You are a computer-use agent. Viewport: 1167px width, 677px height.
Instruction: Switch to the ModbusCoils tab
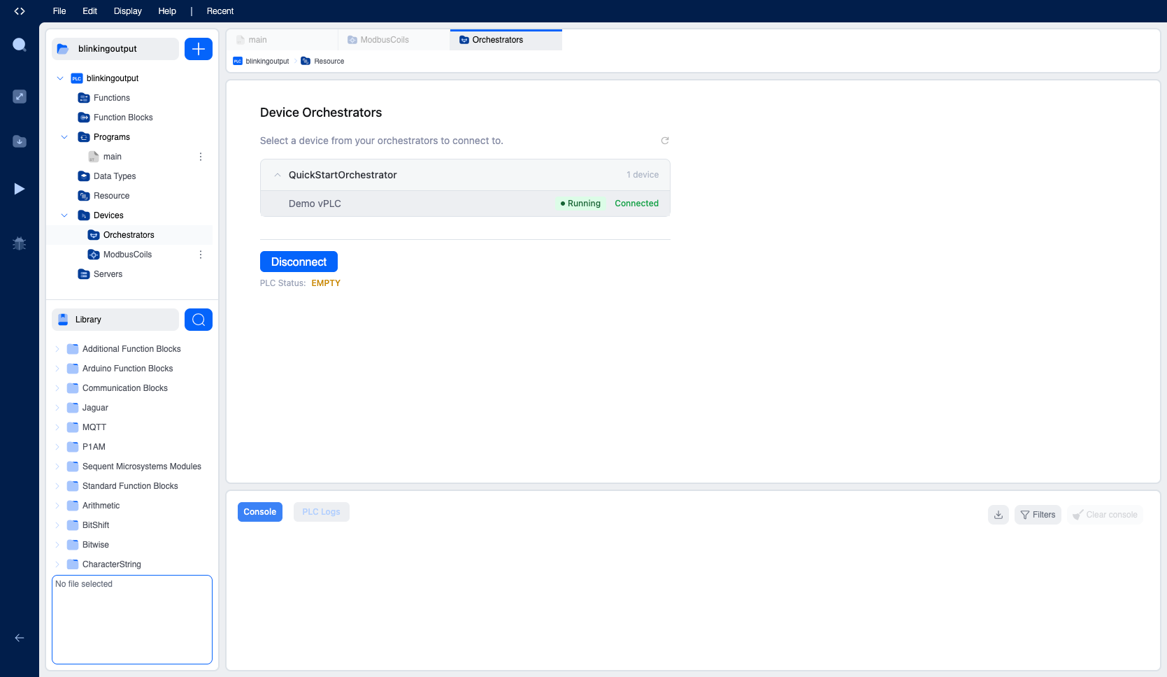click(x=394, y=40)
